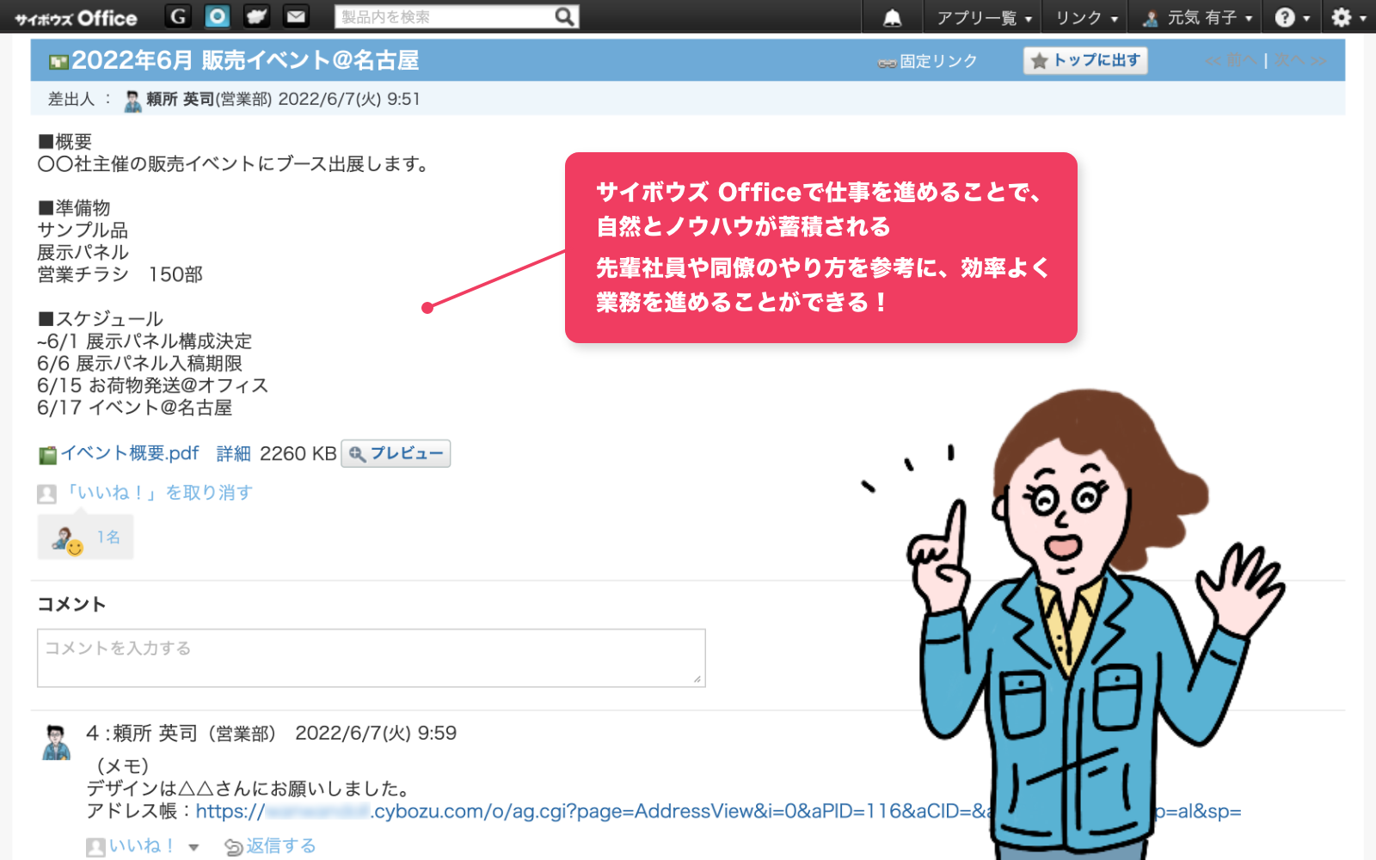Screen dimensions: 1376x860
Task: Expand the リンク dropdown menu
Action: (1086, 18)
